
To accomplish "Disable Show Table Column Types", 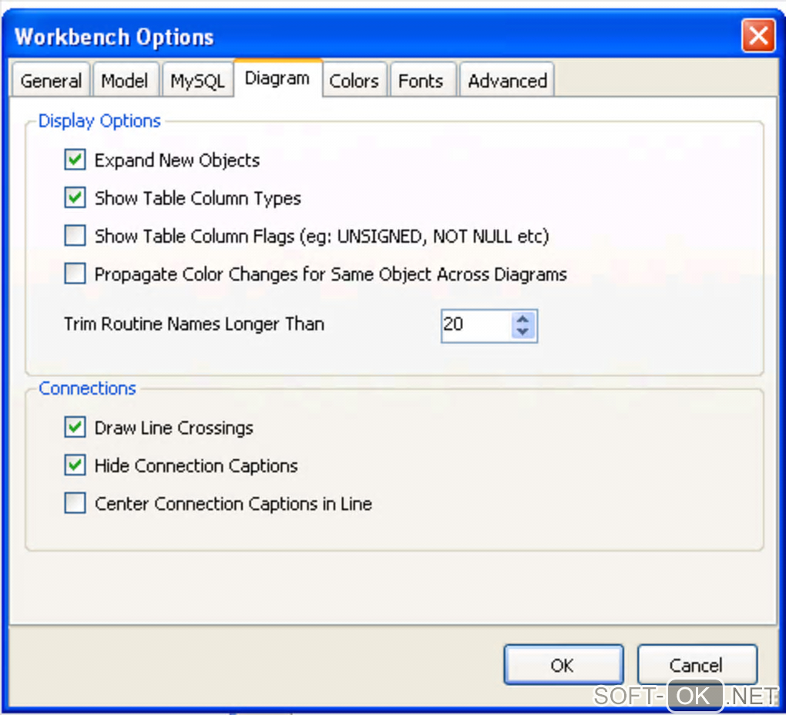I will 76,197.
